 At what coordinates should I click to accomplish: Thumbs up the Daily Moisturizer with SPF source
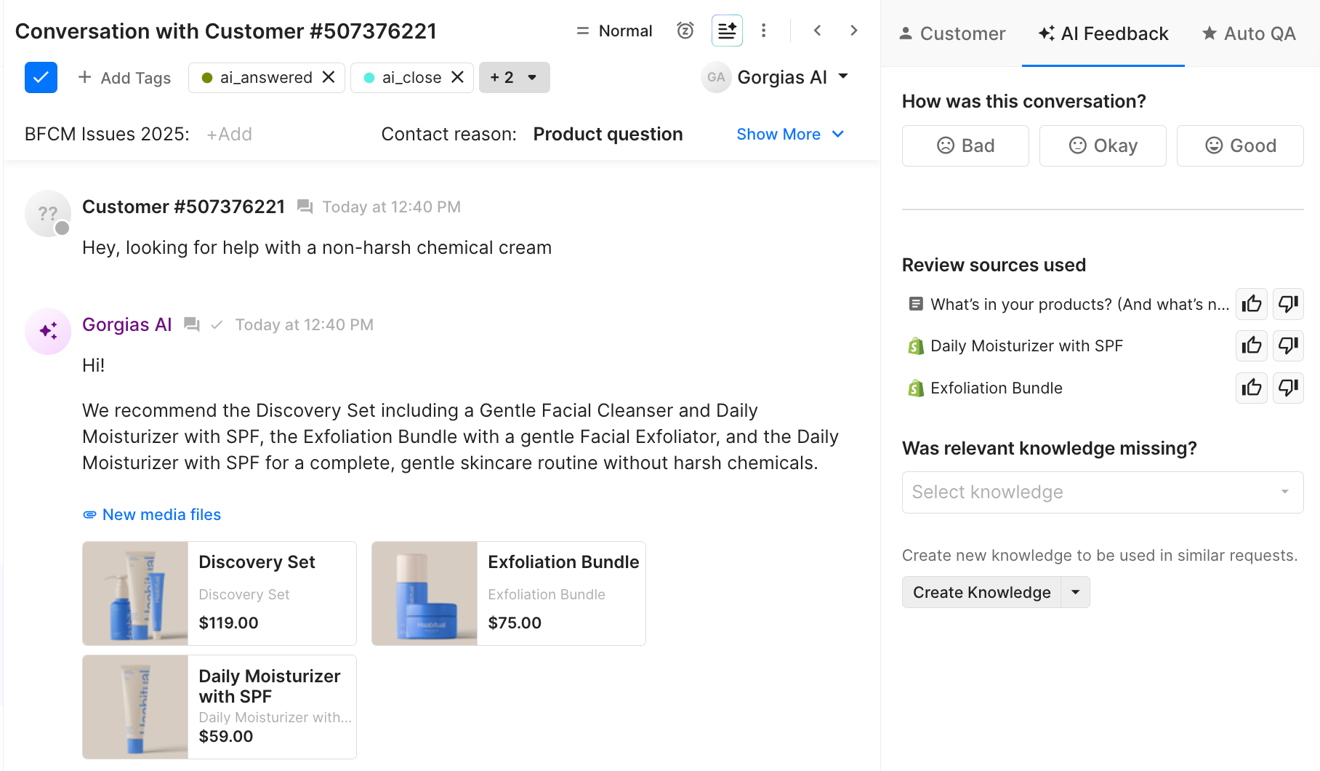tap(1251, 345)
